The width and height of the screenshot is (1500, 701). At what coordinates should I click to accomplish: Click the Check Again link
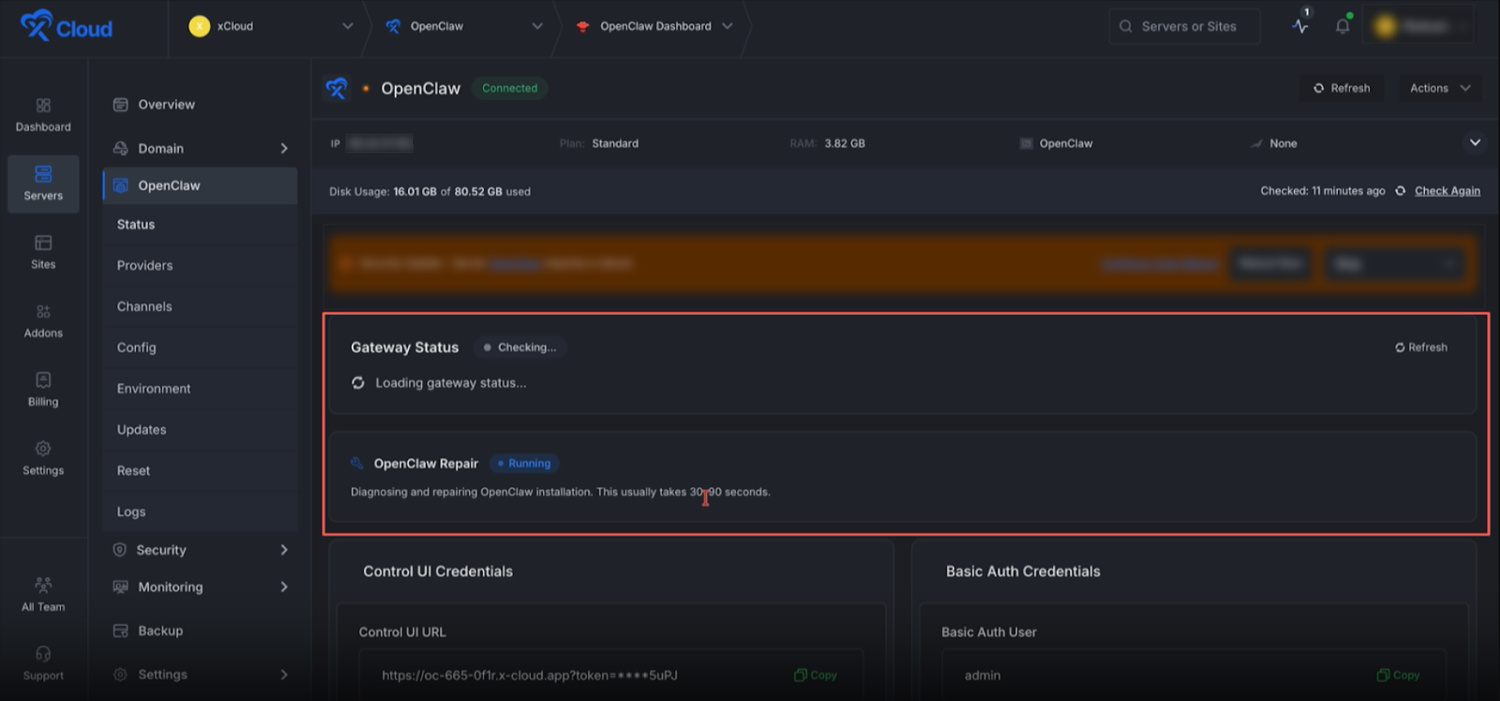(x=1447, y=191)
